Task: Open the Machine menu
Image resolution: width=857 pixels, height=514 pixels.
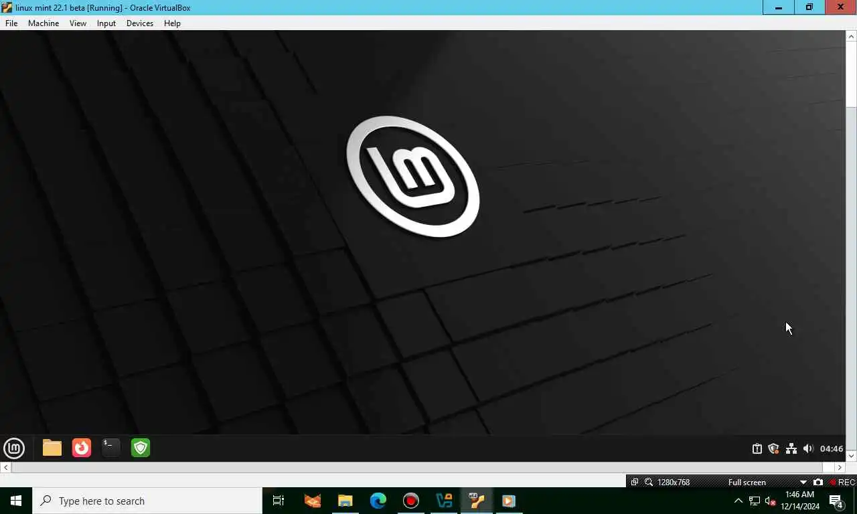Action: coord(44,23)
